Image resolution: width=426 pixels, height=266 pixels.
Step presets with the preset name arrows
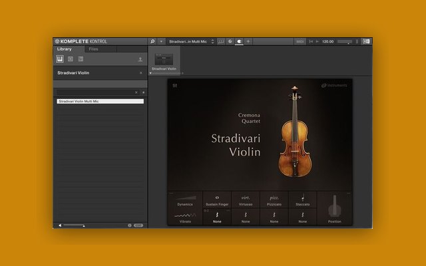click(x=212, y=41)
